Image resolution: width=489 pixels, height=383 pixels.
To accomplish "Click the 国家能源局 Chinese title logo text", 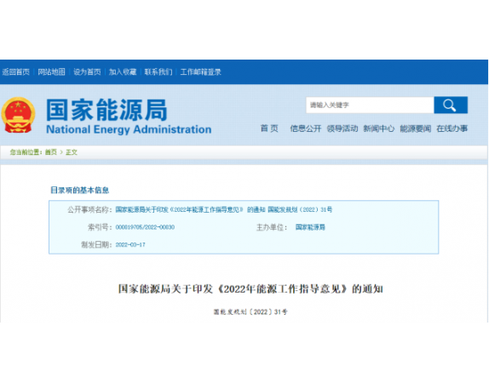I will pos(107,110).
